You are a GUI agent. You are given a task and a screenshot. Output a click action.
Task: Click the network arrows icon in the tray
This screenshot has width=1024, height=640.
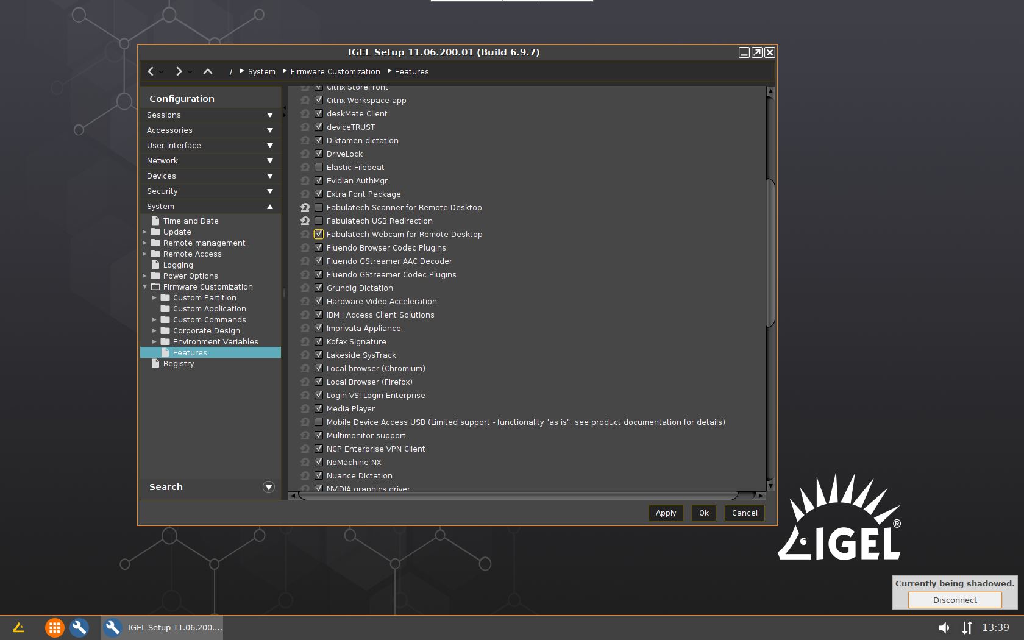tap(967, 628)
